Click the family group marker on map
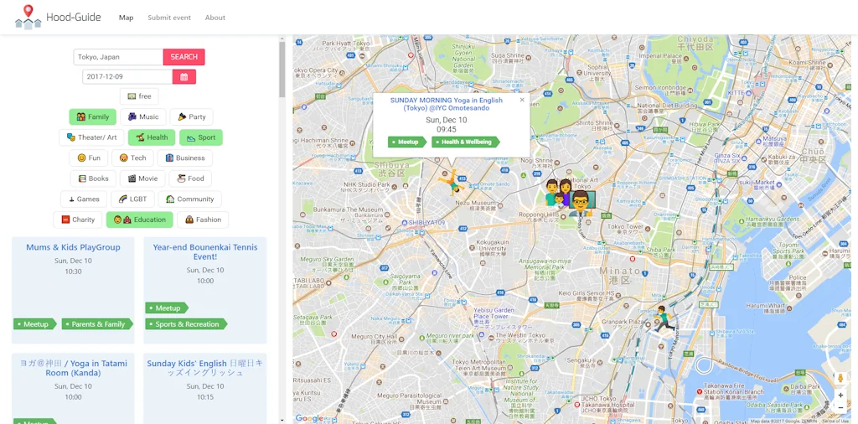Image resolution: width=858 pixels, height=424 pixels. pyautogui.click(x=557, y=193)
